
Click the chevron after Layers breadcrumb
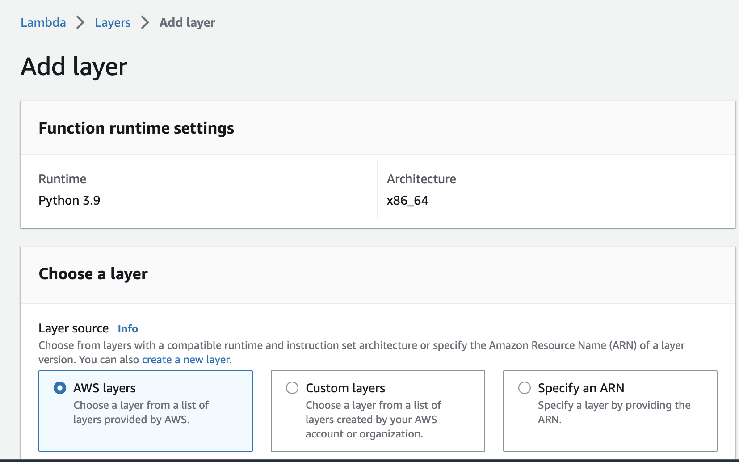point(145,22)
